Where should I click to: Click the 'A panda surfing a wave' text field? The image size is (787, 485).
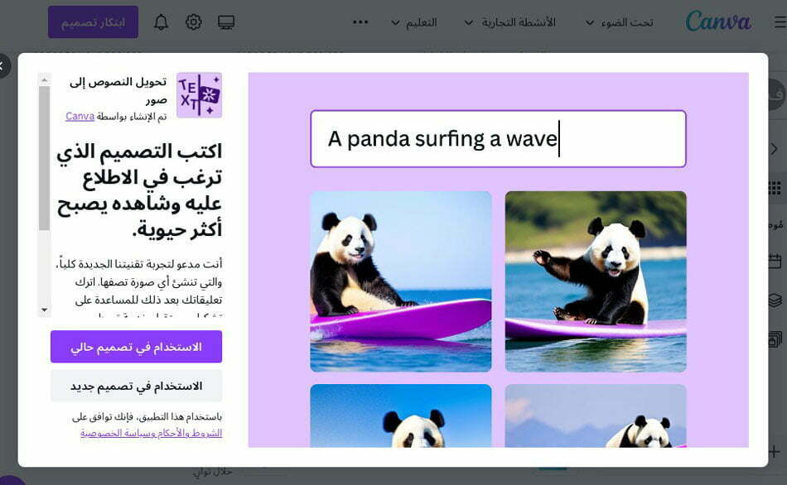click(x=498, y=138)
